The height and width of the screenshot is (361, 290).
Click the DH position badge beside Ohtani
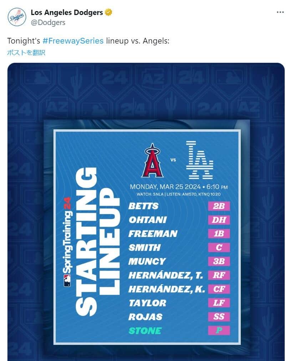point(219,220)
